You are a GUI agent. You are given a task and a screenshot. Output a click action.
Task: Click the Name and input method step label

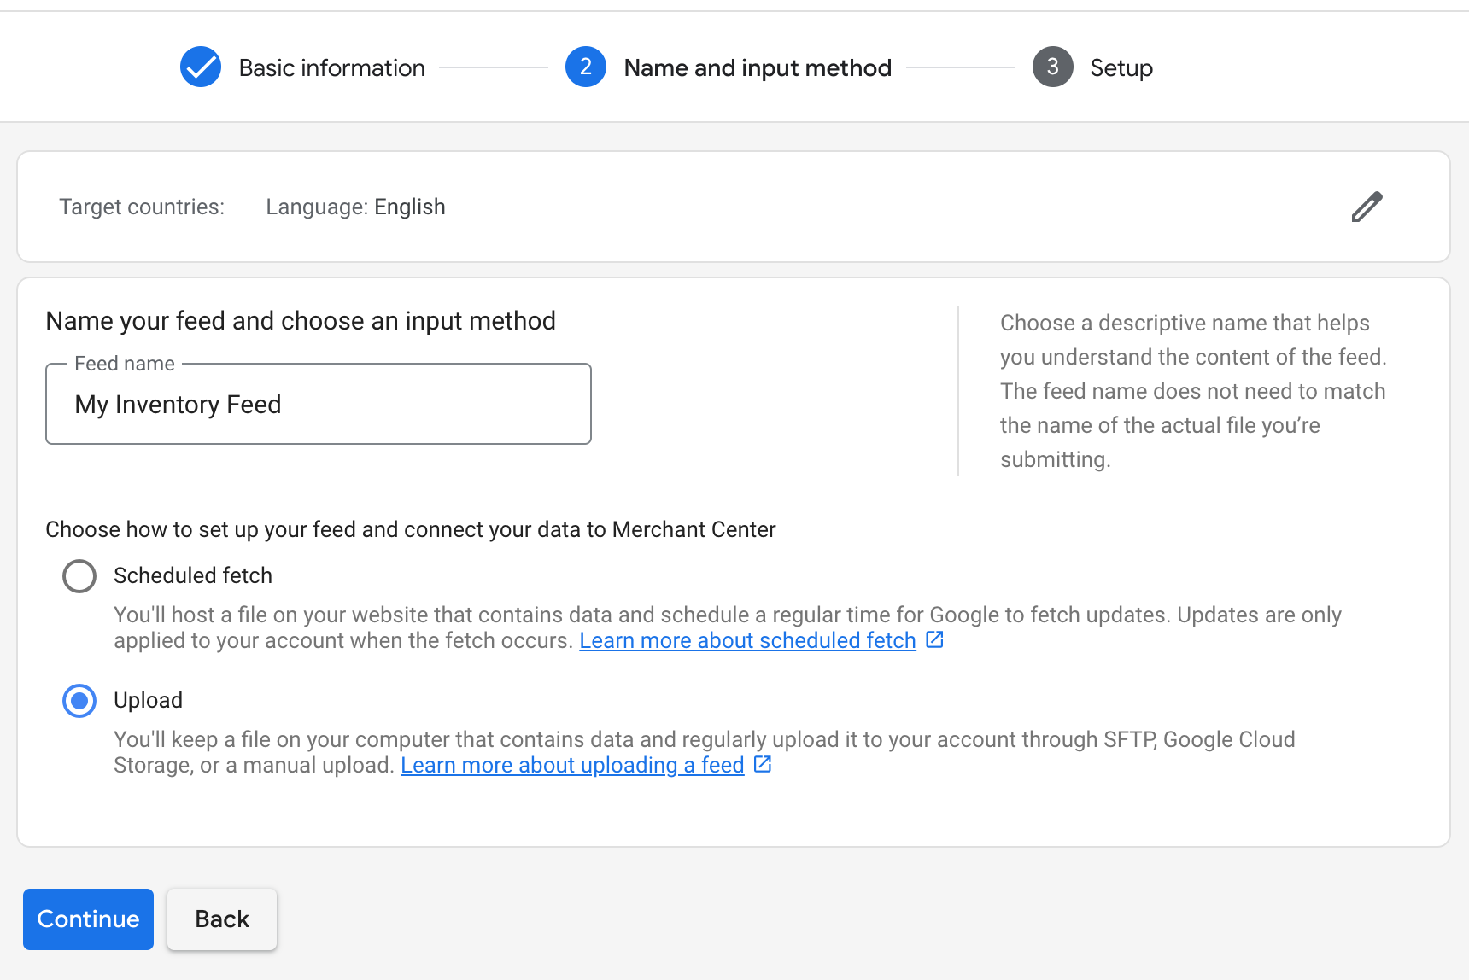click(758, 67)
